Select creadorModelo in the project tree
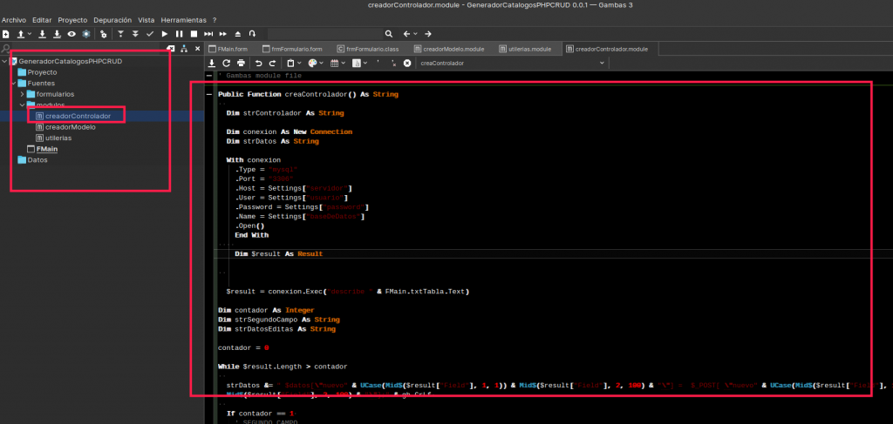 point(70,127)
